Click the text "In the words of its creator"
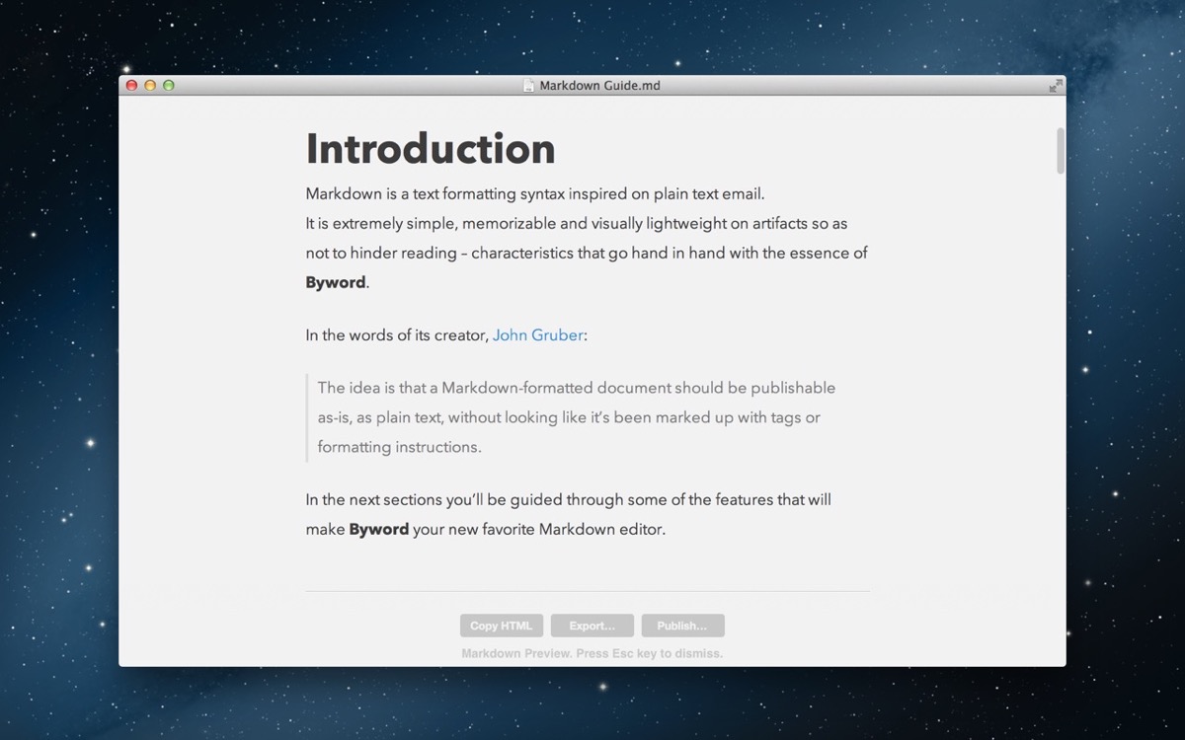Image resolution: width=1185 pixels, height=740 pixels. pyautogui.click(x=397, y=335)
